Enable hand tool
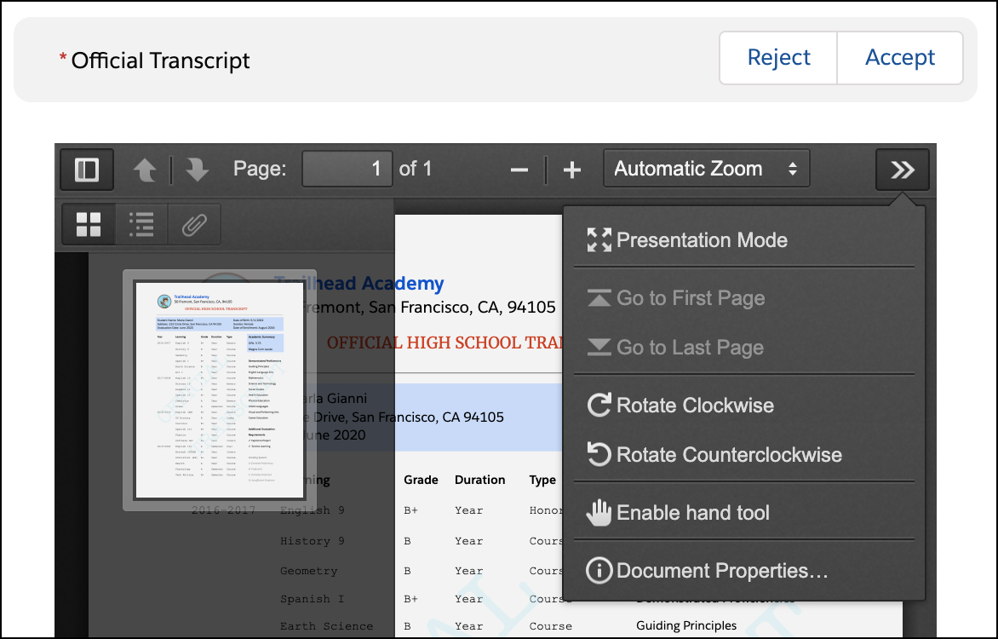998x639 pixels. pyautogui.click(x=692, y=513)
